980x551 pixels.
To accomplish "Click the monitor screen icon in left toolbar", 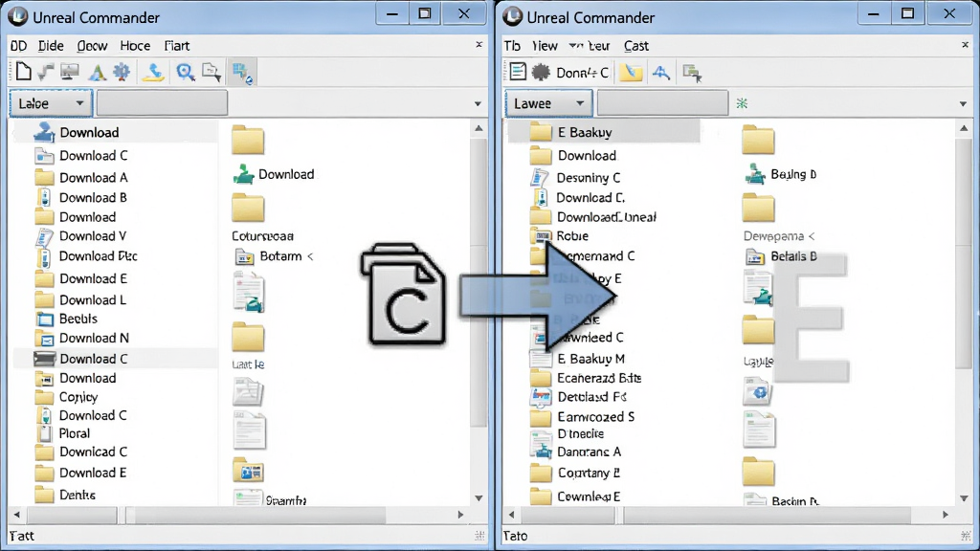I will coord(69,72).
